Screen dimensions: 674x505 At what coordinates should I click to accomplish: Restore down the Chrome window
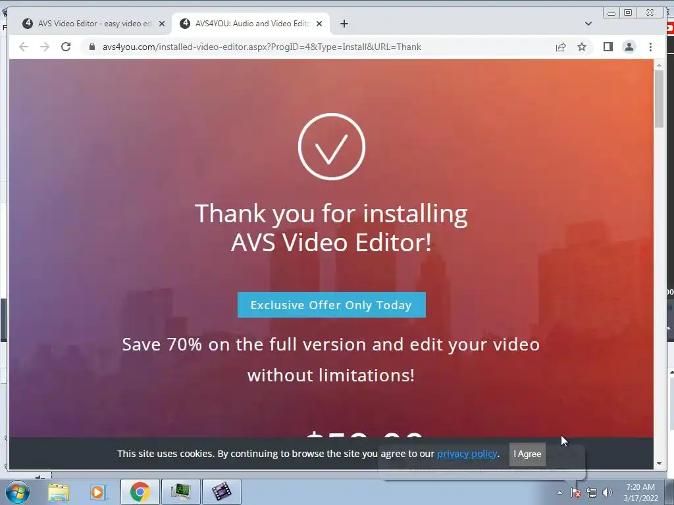click(627, 13)
